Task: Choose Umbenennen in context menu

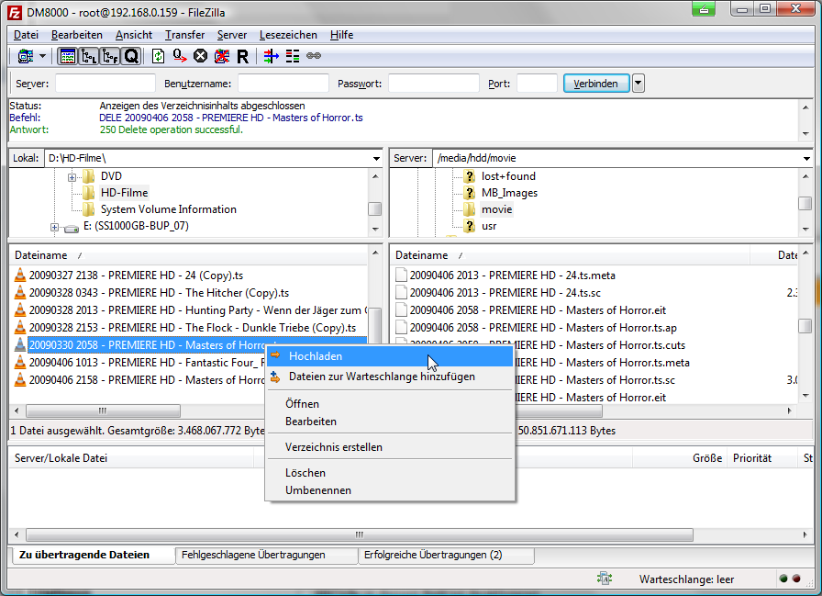Action: [x=390, y=490]
